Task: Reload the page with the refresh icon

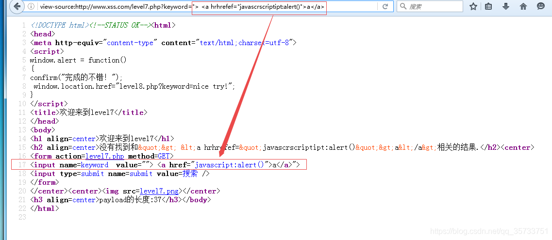Action: [385, 6]
